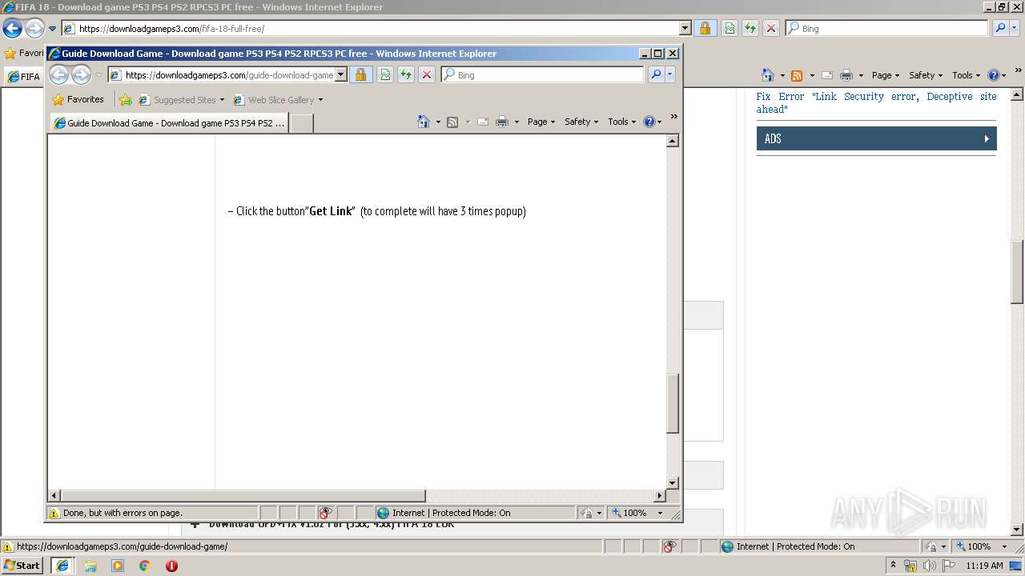1025x576 pixels.
Task: Click clock showing 11:19 AM
Action: tap(984, 566)
